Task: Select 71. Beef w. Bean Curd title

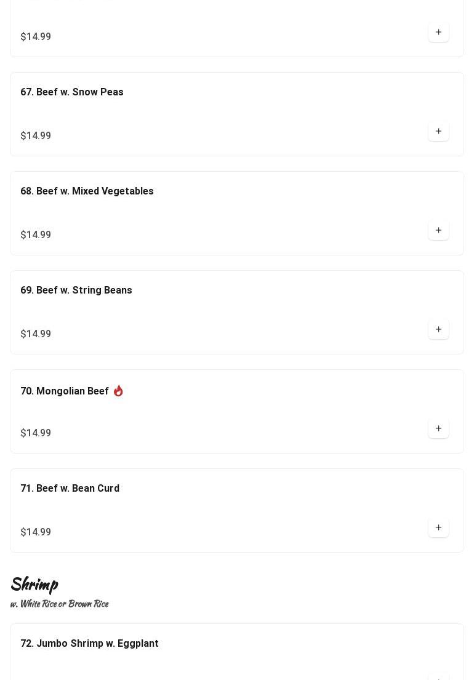Action: click(70, 489)
